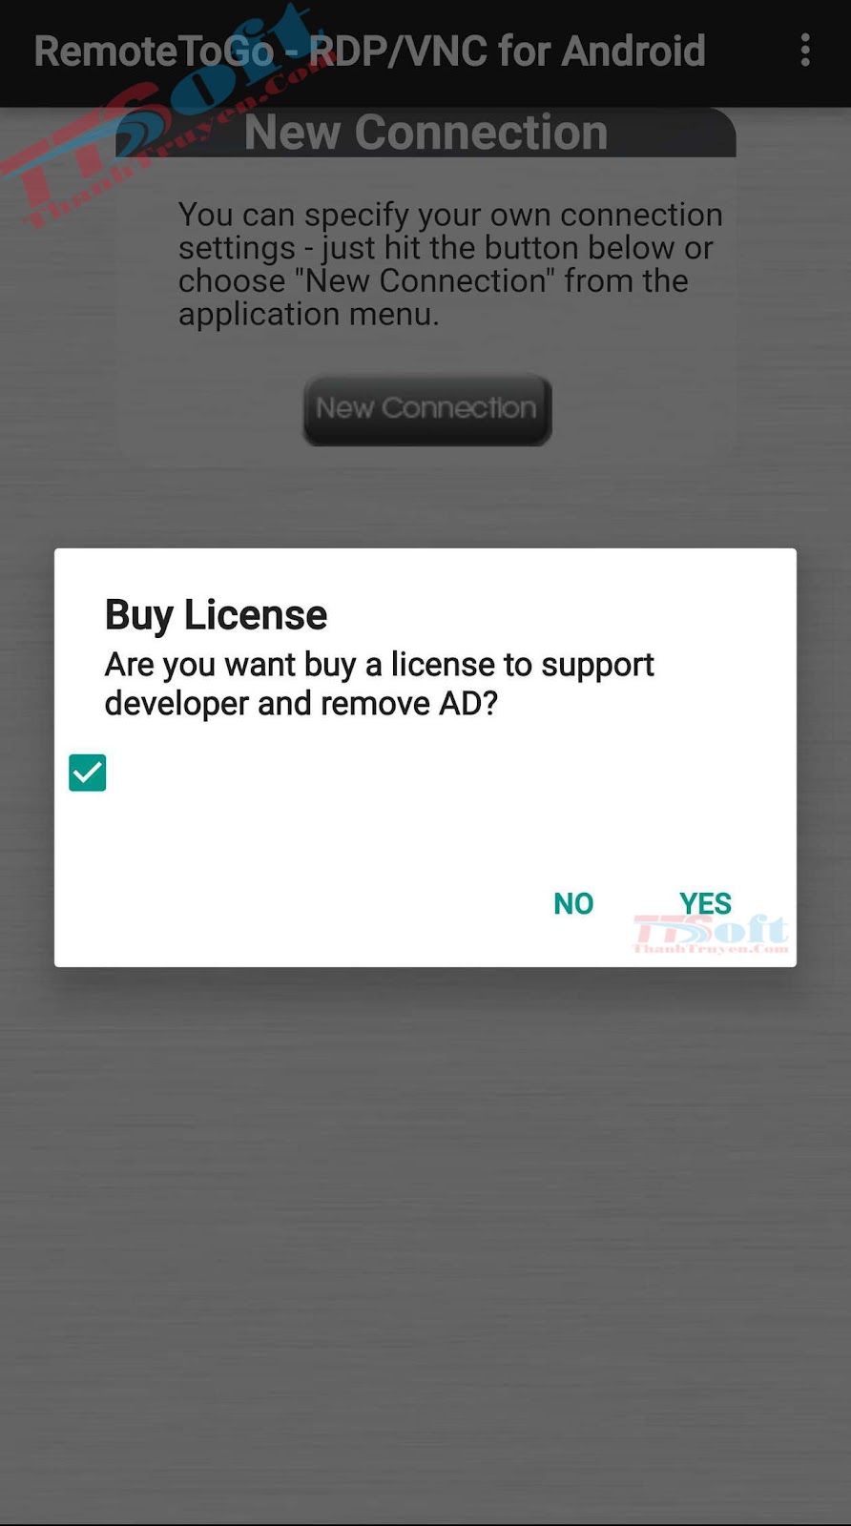Image resolution: width=851 pixels, height=1526 pixels.
Task: Click the Buy License dialog title
Action: click(x=216, y=615)
